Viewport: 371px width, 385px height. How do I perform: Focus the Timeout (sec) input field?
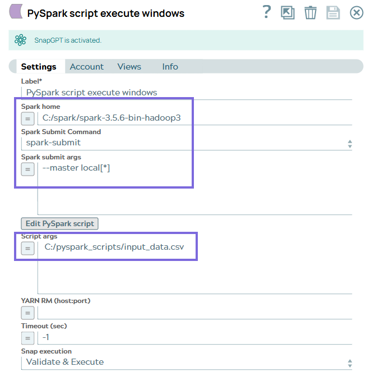pyautogui.click(x=194, y=338)
